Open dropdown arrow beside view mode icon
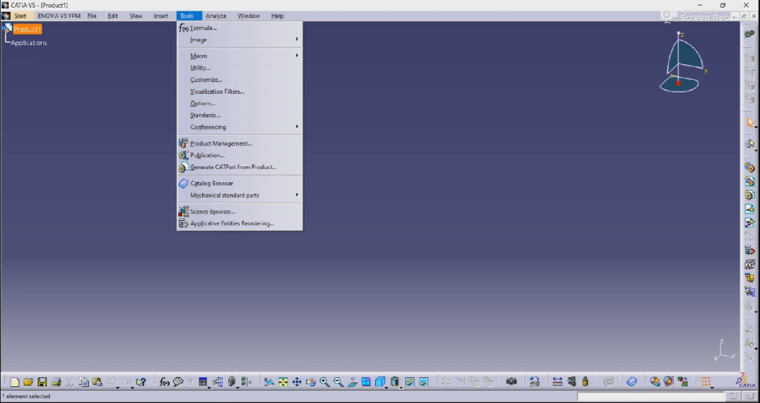Image resolution: width=760 pixels, height=403 pixels. point(401,388)
